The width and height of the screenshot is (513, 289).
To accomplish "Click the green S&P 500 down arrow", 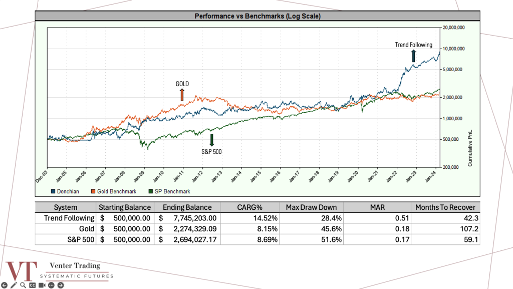I will point(211,140).
